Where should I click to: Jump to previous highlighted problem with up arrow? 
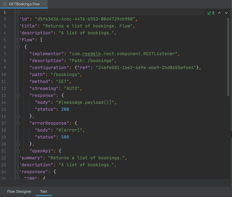(x=219, y=13)
